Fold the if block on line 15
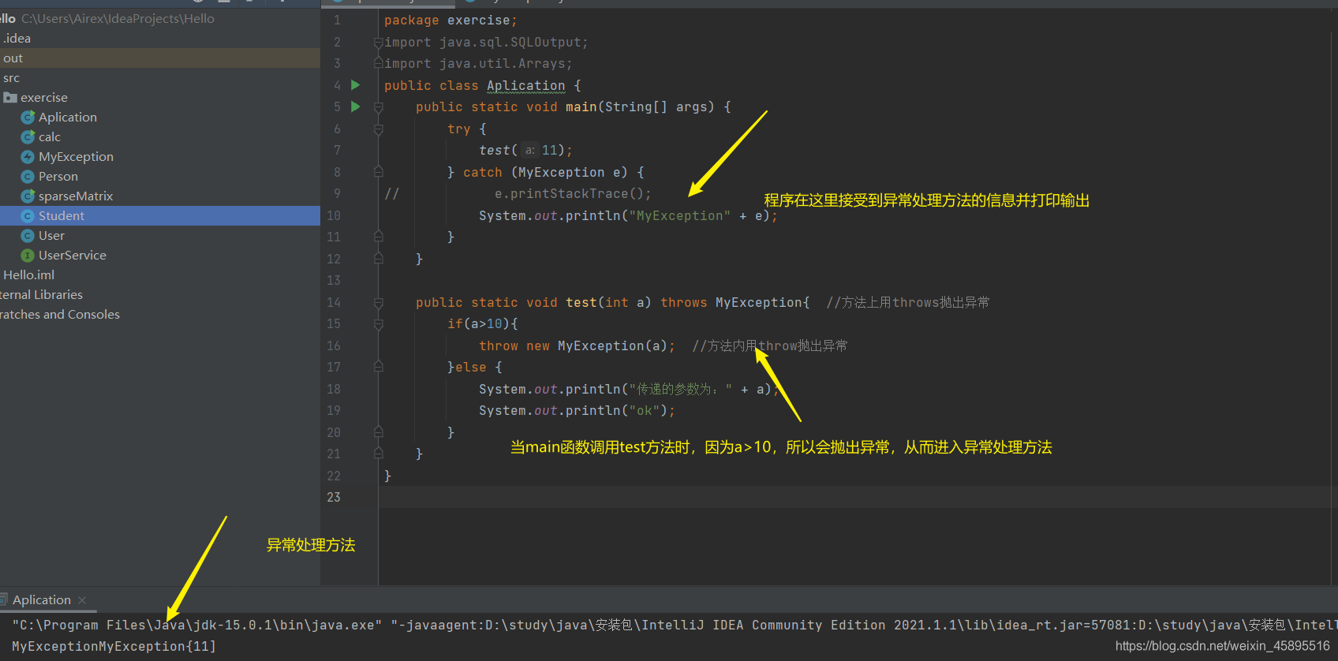The image size is (1338, 661). (379, 323)
